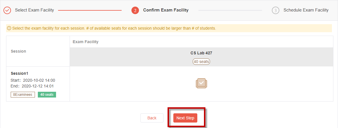Click the Start 2020-10-02 14:00 text
The height and width of the screenshot is (128, 338).
click(33, 80)
